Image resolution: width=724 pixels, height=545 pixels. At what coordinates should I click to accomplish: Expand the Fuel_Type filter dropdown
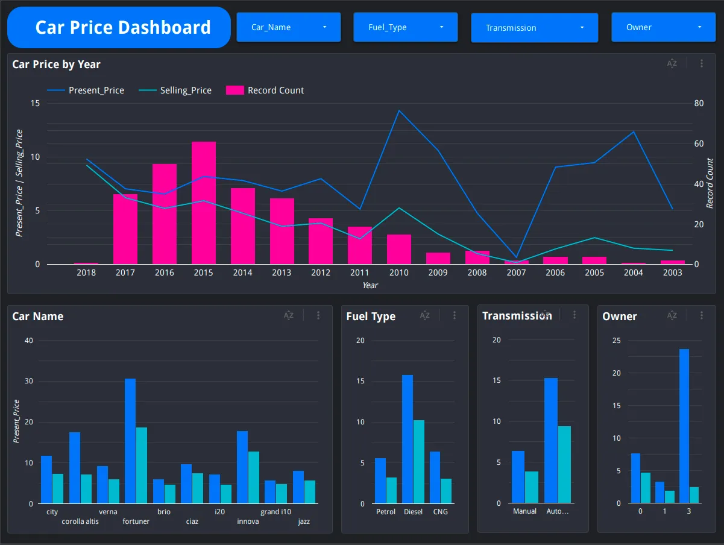[406, 27]
